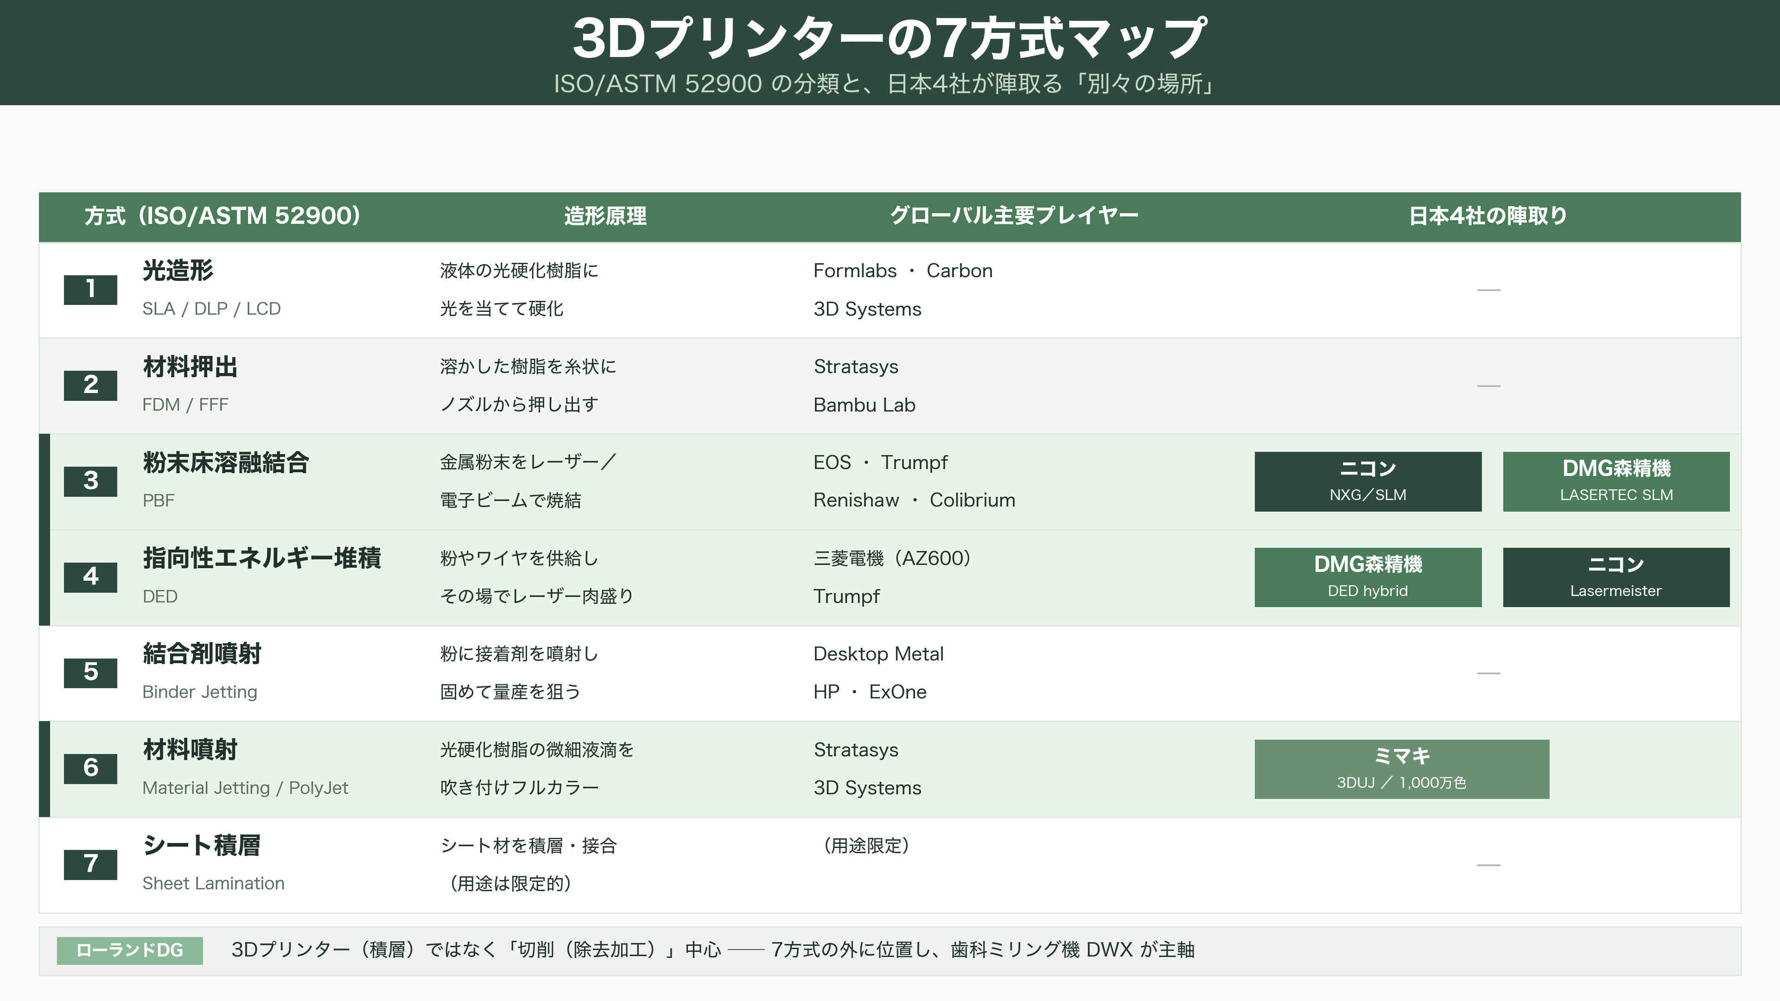Click the text 光硬化樹脂の微細液滴を

537,750
